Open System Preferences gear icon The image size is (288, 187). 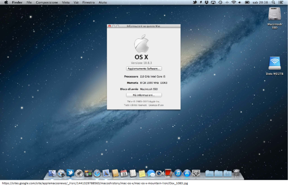click(x=196, y=173)
